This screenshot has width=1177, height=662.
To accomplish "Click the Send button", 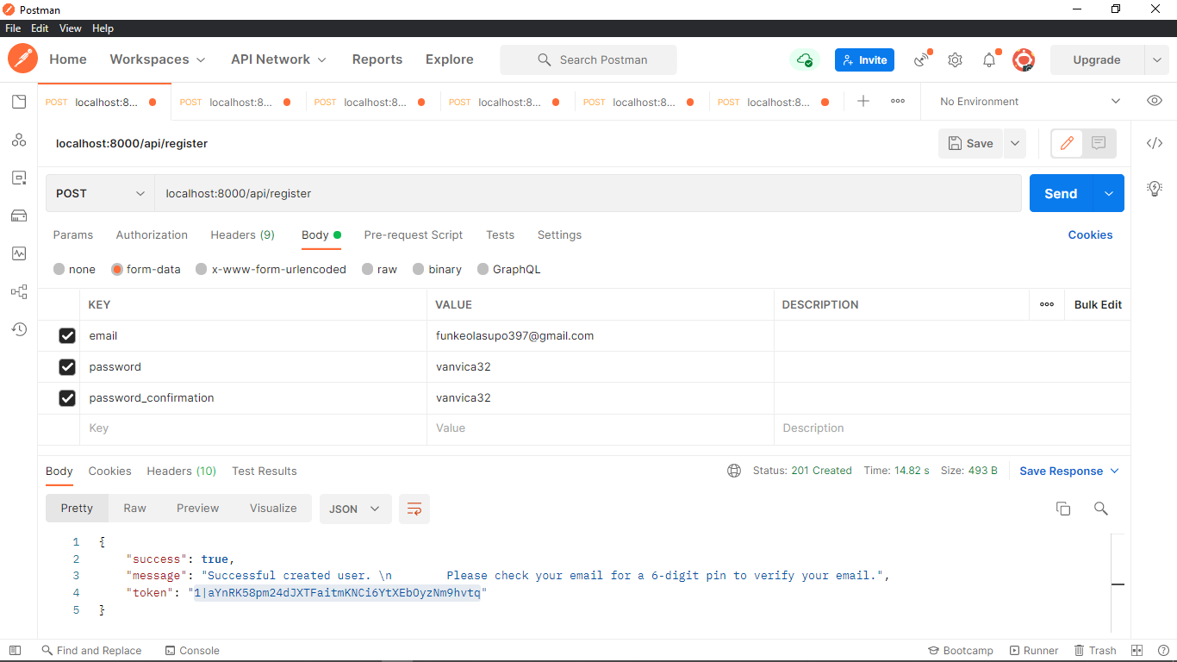I will [1061, 193].
